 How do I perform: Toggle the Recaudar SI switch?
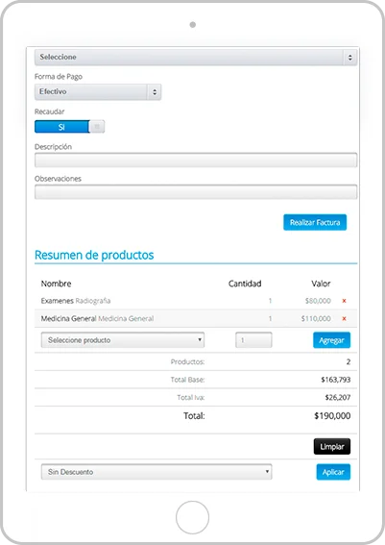pyautogui.click(x=69, y=127)
